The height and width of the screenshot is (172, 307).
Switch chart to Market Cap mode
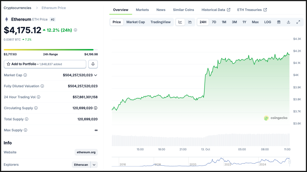[x=135, y=22]
